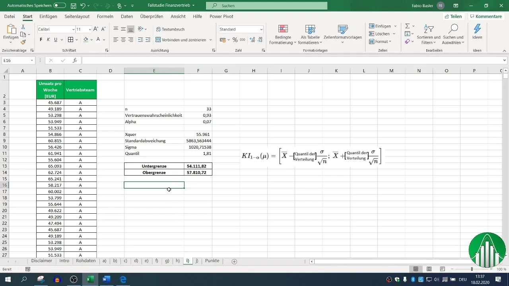Open Als Tabelle formatieren menu
The height and width of the screenshot is (286, 509).
[x=310, y=34]
